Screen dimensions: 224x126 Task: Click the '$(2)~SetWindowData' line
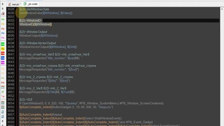point(34,9)
